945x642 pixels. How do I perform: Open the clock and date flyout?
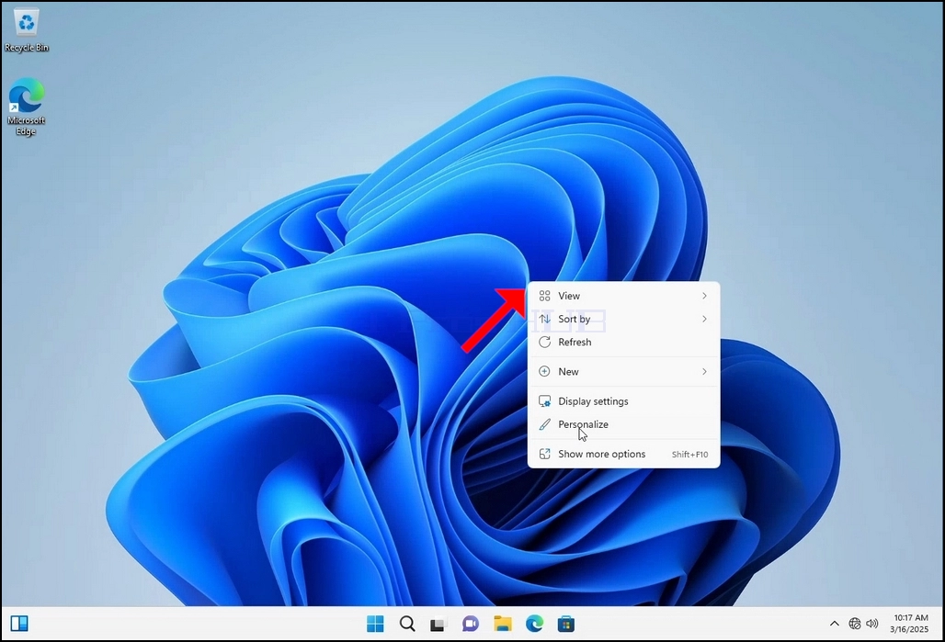pos(910,624)
